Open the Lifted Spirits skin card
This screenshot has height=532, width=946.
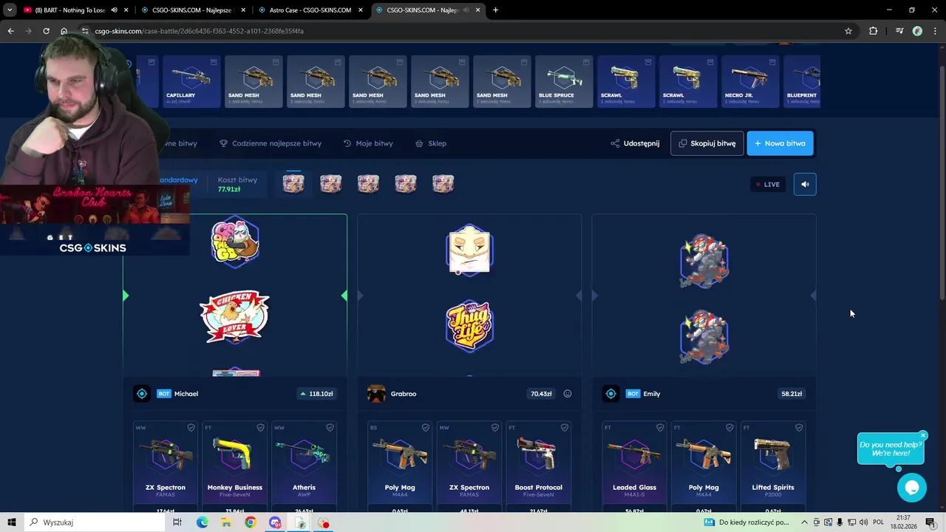pyautogui.click(x=773, y=467)
